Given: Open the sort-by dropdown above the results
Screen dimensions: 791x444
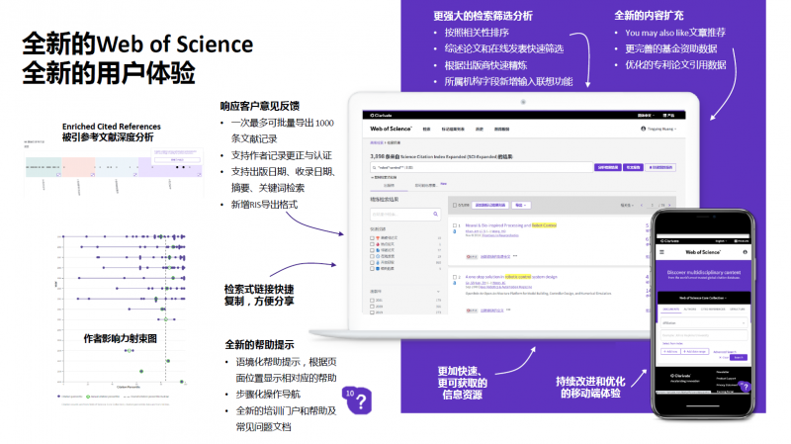Looking at the screenshot, I should (x=628, y=205).
